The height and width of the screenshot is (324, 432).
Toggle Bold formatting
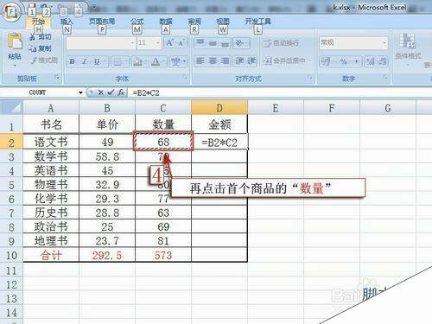(72, 61)
